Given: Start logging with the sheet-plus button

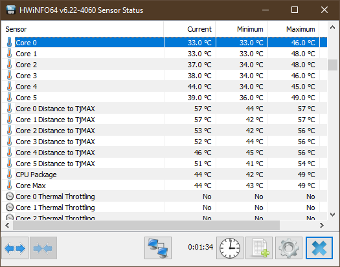Looking at the screenshot, I should pyautogui.click(x=259, y=248).
